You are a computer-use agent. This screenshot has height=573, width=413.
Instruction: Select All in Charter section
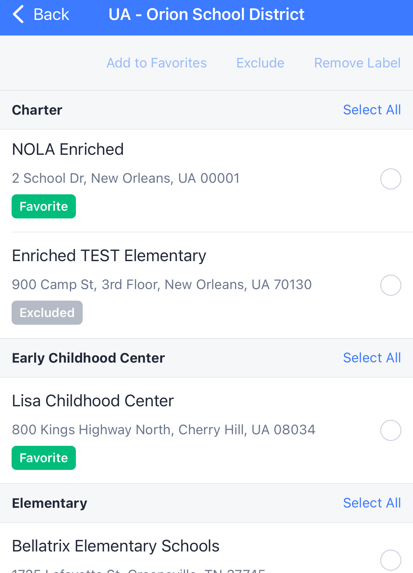click(x=372, y=110)
